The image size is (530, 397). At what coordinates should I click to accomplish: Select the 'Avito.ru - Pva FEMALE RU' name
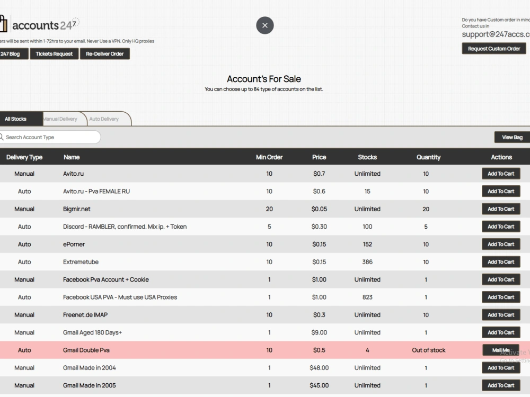tap(96, 191)
